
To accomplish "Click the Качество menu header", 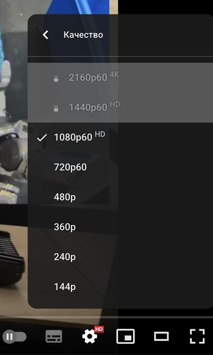I will 83,35.
